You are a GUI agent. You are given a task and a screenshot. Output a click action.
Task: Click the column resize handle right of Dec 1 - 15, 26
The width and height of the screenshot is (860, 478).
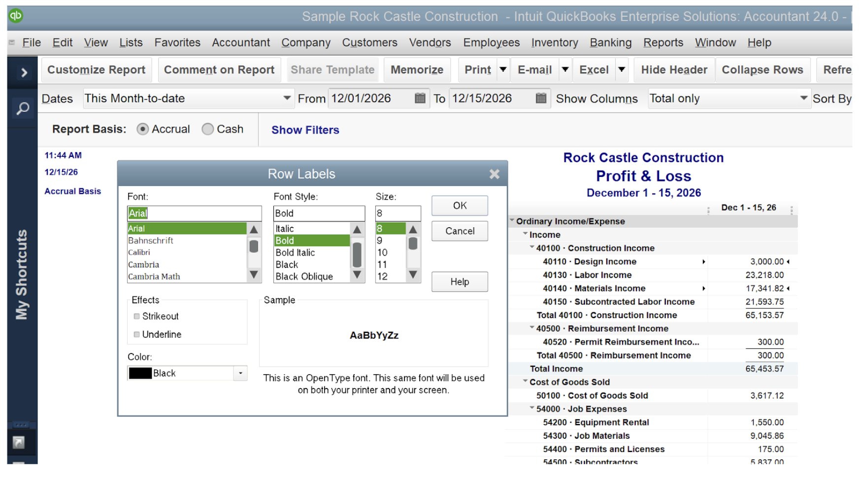[792, 210]
